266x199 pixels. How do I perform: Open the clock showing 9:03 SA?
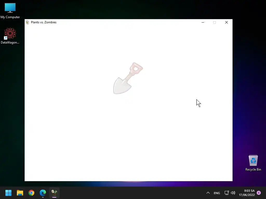[247, 193]
